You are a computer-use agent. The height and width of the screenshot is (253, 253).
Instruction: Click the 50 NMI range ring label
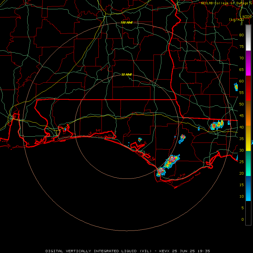[x=126, y=74]
